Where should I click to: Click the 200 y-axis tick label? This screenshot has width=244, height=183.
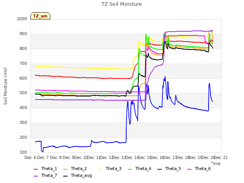(x=23, y=137)
